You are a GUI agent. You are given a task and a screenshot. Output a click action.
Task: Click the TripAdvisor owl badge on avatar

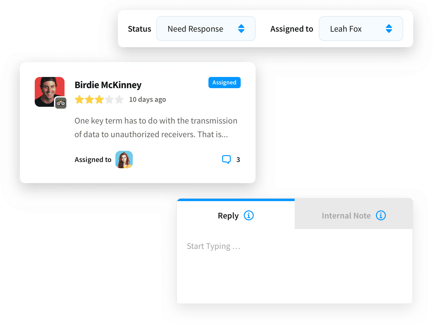pos(61,103)
